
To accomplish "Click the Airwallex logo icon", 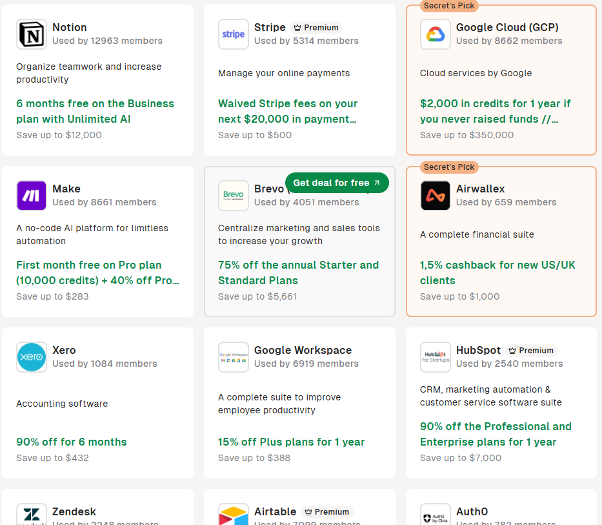I will 436,196.
